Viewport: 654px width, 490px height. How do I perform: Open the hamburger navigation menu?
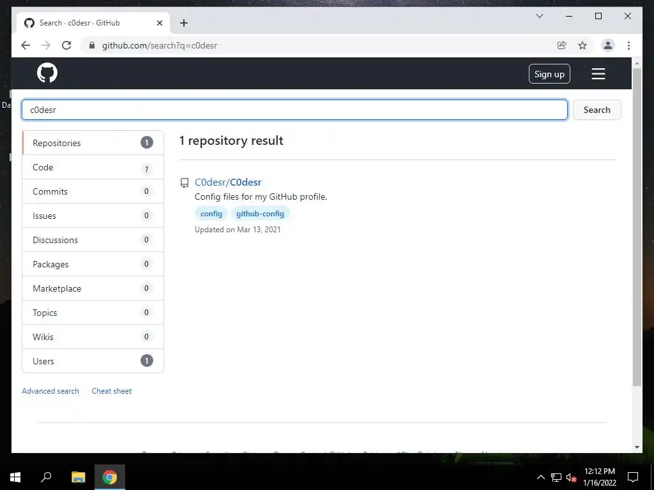pyautogui.click(x=598, y=74)
